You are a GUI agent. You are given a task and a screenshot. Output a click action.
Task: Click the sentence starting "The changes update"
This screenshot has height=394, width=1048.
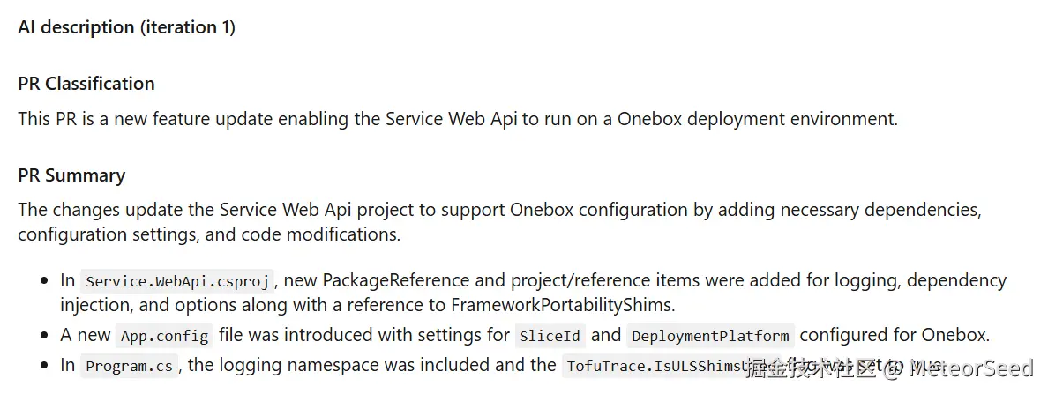pos(499,211)
